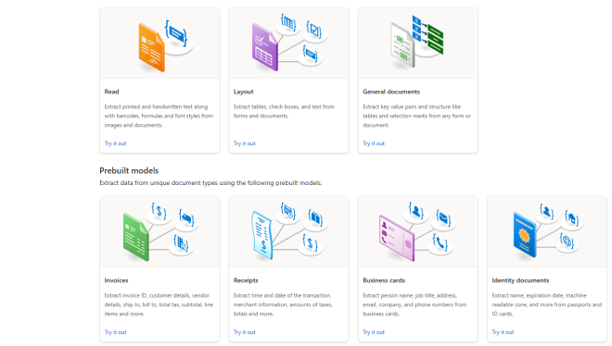
Task: Click the 'Extract person name, job title' description
Action: [x=414, y=304]
